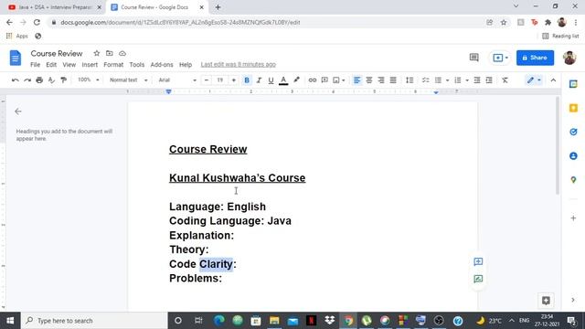Open Calendar in the side panel
This screenshot has width=585, height=329.
coord(573,84)
